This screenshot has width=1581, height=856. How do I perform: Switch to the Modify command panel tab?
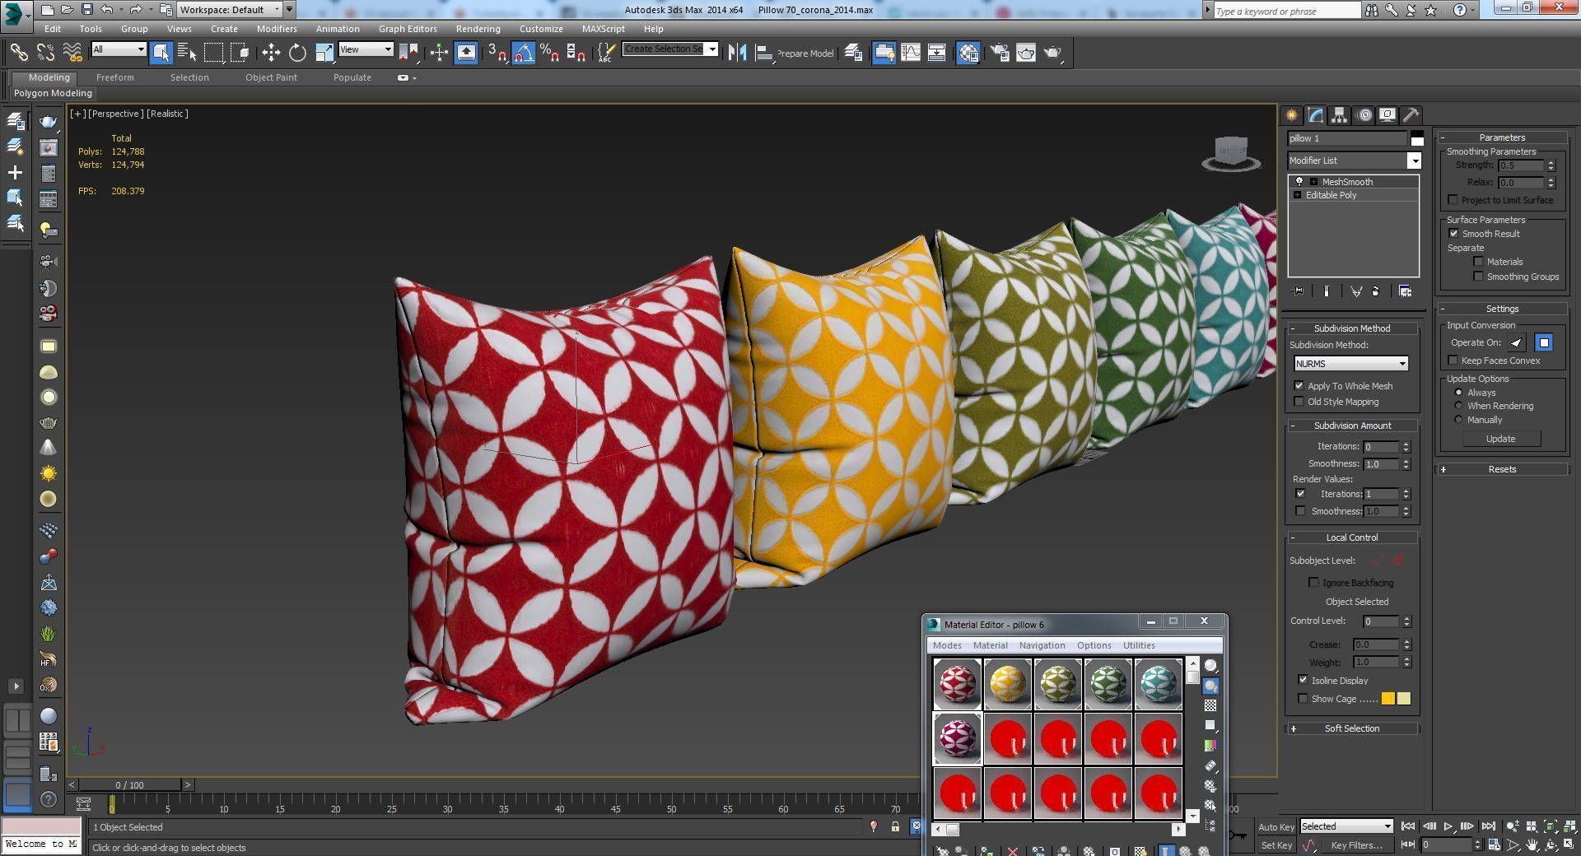(x=1315, y=115)
